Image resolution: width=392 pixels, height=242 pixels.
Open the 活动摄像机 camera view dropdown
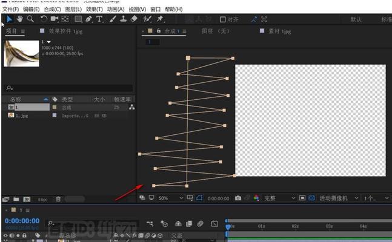tap(339, 198)
